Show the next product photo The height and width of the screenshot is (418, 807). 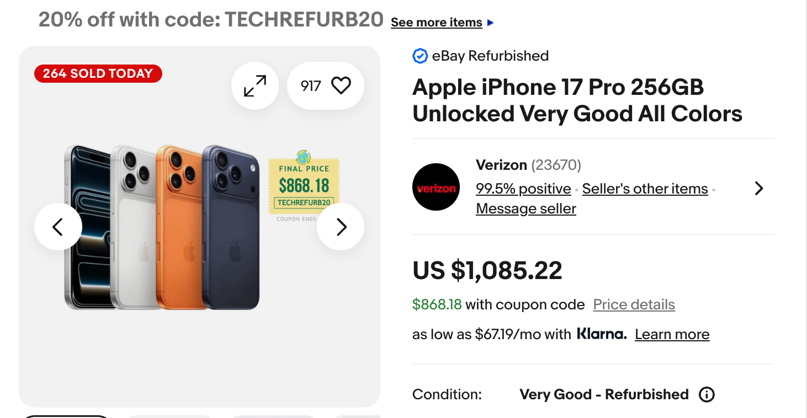coord(340,227)
